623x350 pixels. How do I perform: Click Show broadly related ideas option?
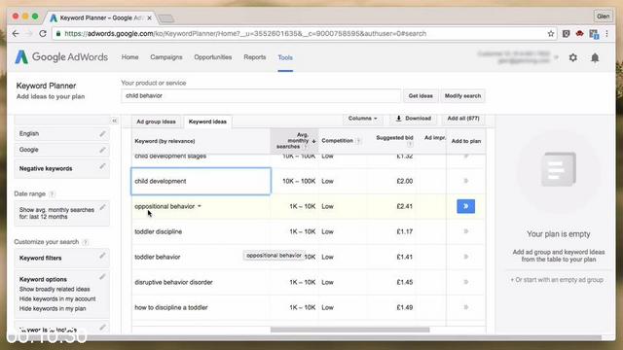[x=55, y=289]
